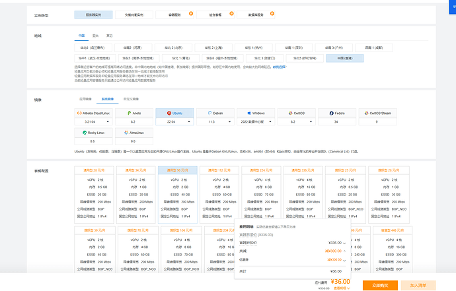The image size is (456, 291).
Task: Pick the 通用型 56 元/月 plan card
Action: pos(178,195)
